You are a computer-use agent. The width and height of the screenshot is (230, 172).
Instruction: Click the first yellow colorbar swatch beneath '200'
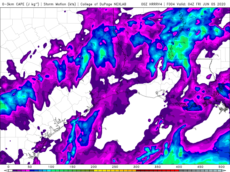[x=96, y=171]
